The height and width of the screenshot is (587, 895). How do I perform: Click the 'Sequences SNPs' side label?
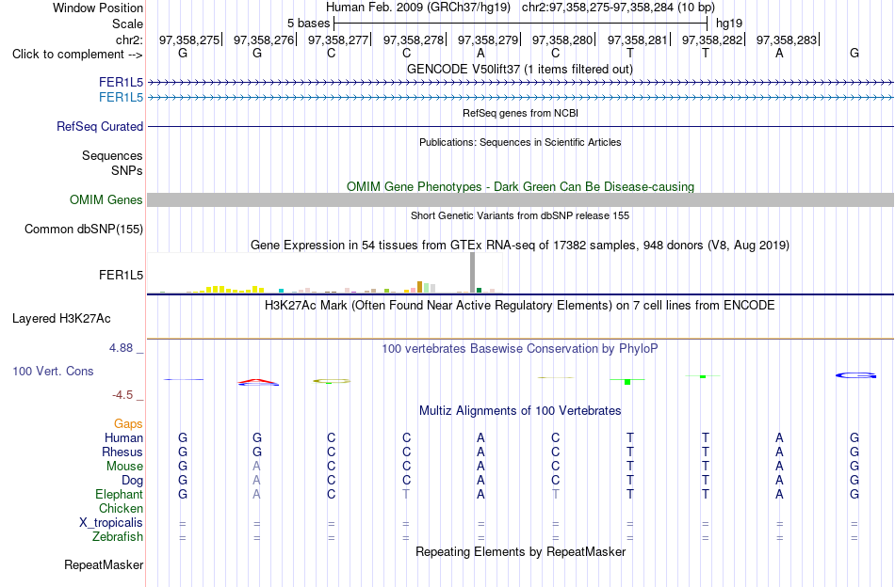(112, 163)
